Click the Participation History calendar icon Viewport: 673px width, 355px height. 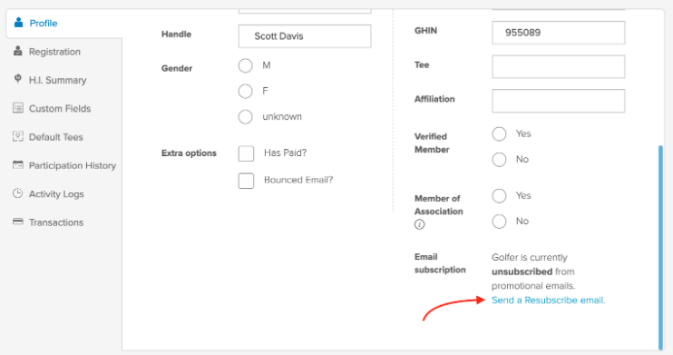tap(18, 164)
